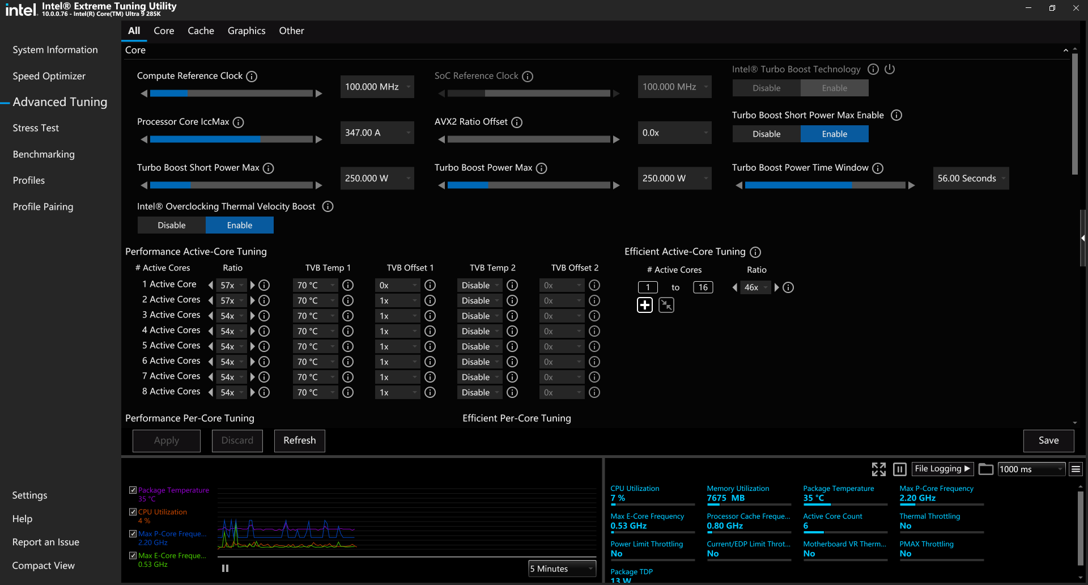Open the monitor panel hamburger menu
The width and height of the screenshot is (1088, 585).
1076,469
